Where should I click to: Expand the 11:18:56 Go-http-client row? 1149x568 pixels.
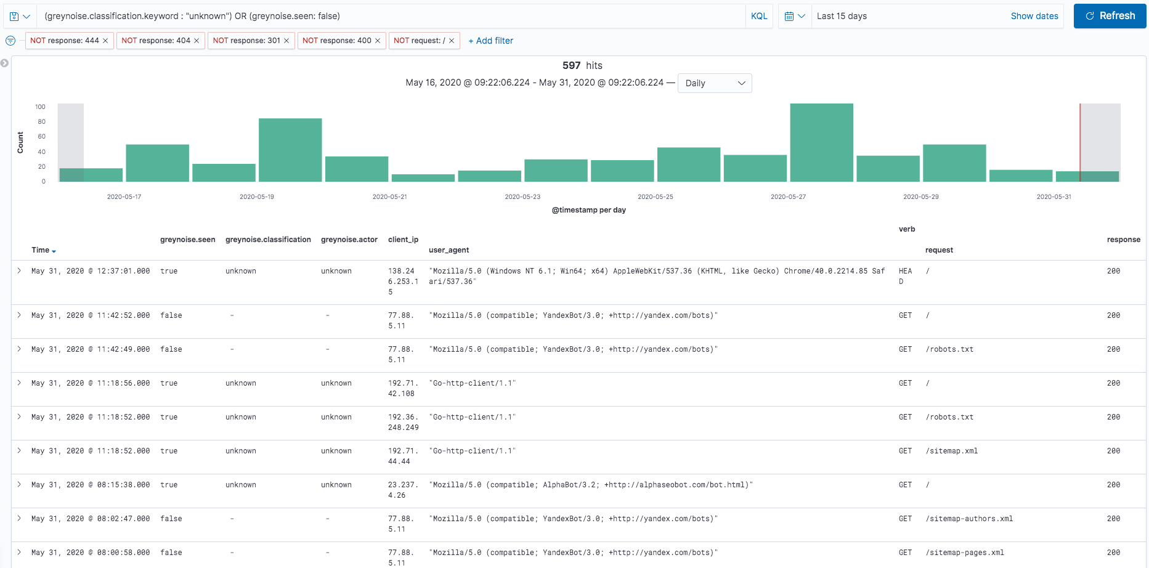coord(19,383)
